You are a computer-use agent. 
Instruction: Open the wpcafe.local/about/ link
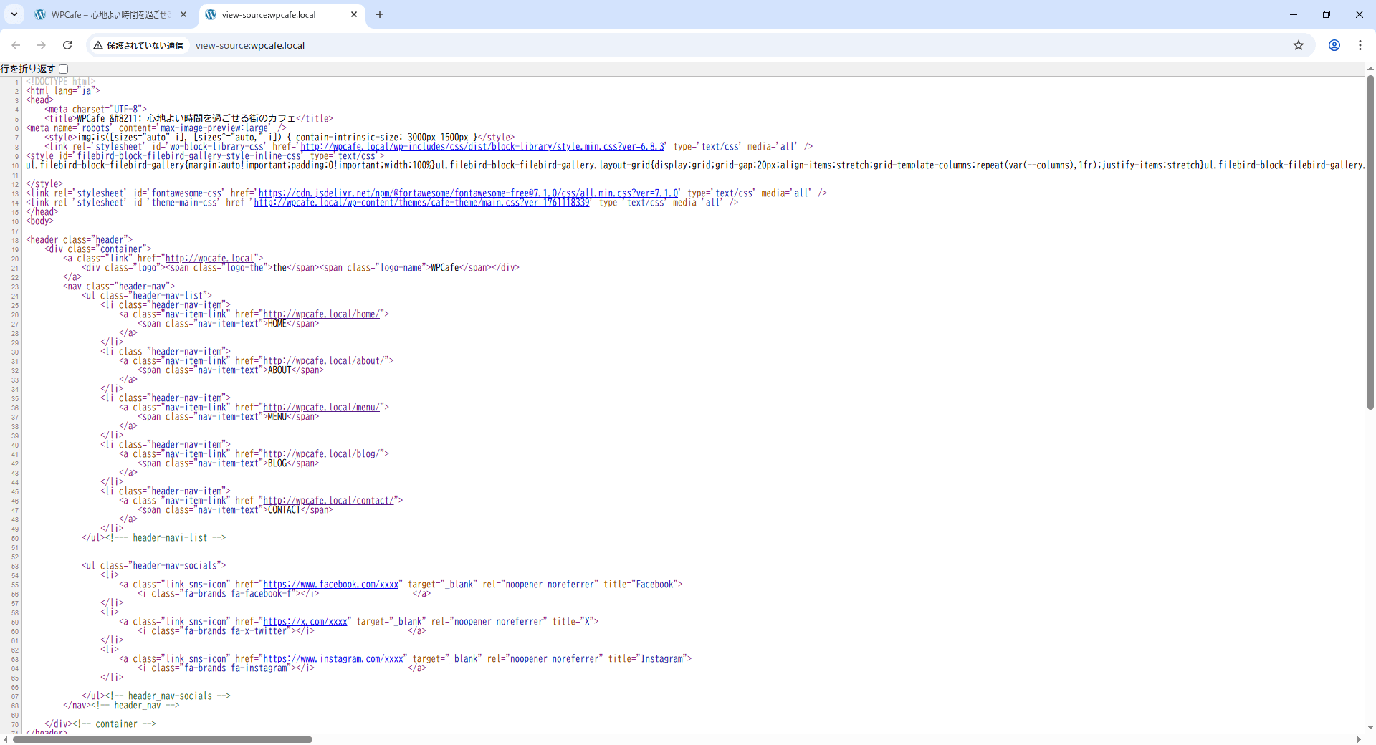325,361
